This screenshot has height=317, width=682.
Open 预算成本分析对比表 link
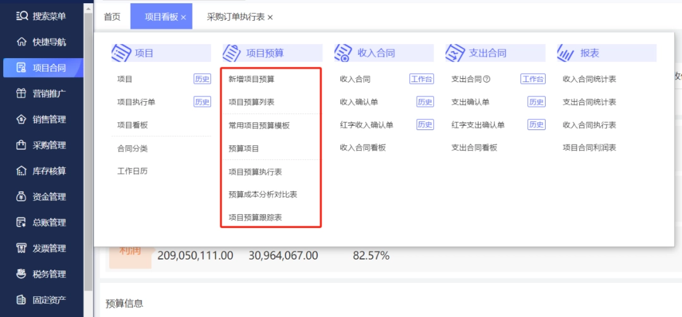[263, 194]
